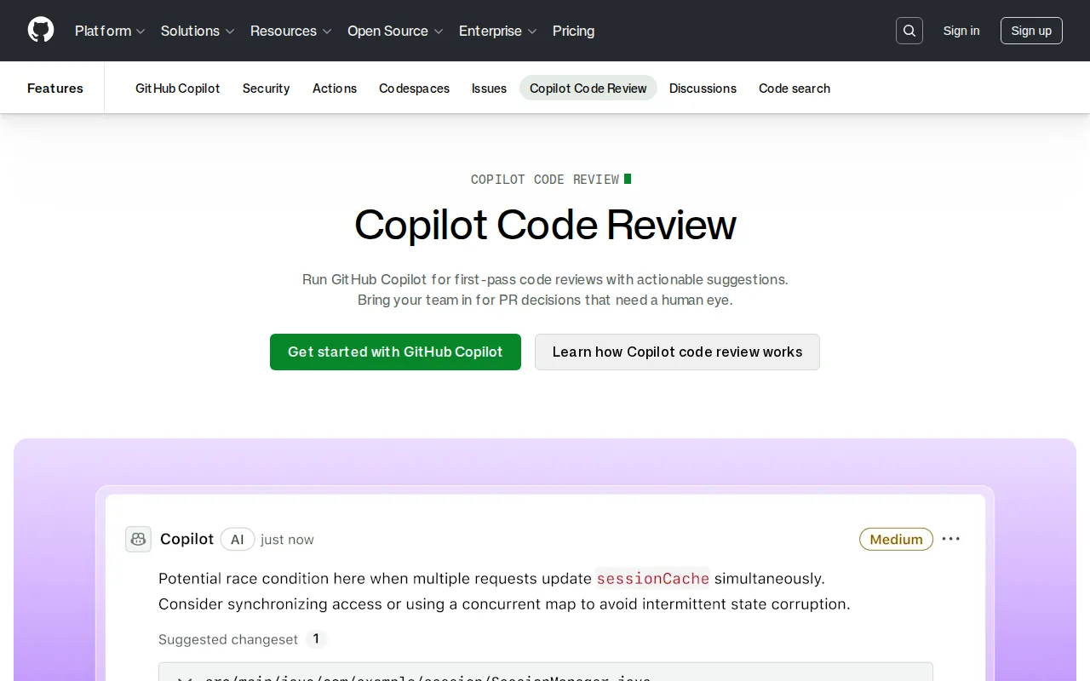
Task: Click the GitHub logo icon
Action: (41, 31)
